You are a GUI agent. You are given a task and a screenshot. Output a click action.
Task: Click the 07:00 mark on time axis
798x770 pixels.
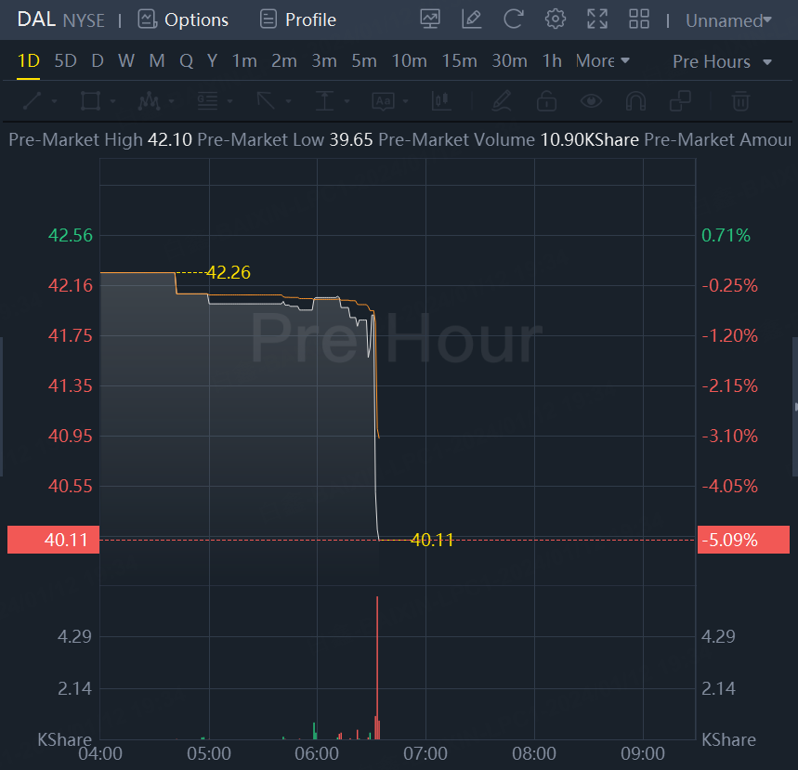[x=425, y=753]
